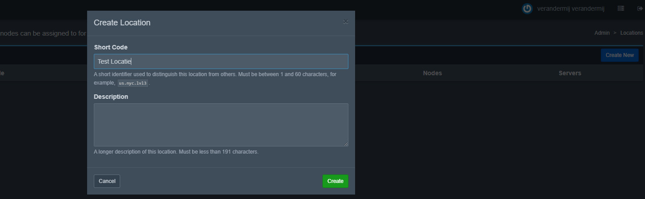Open the verandermij verandermij account link

(570, 8)
